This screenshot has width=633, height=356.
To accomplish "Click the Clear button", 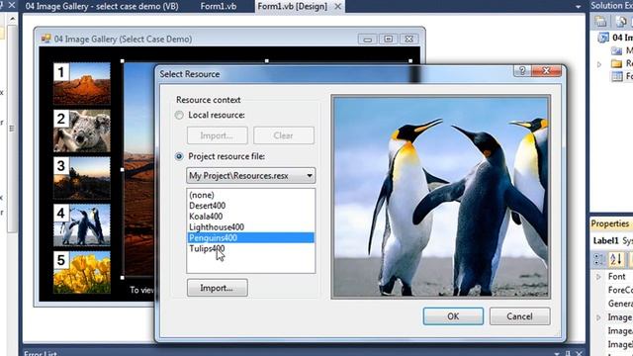I will tap(284, 135).
